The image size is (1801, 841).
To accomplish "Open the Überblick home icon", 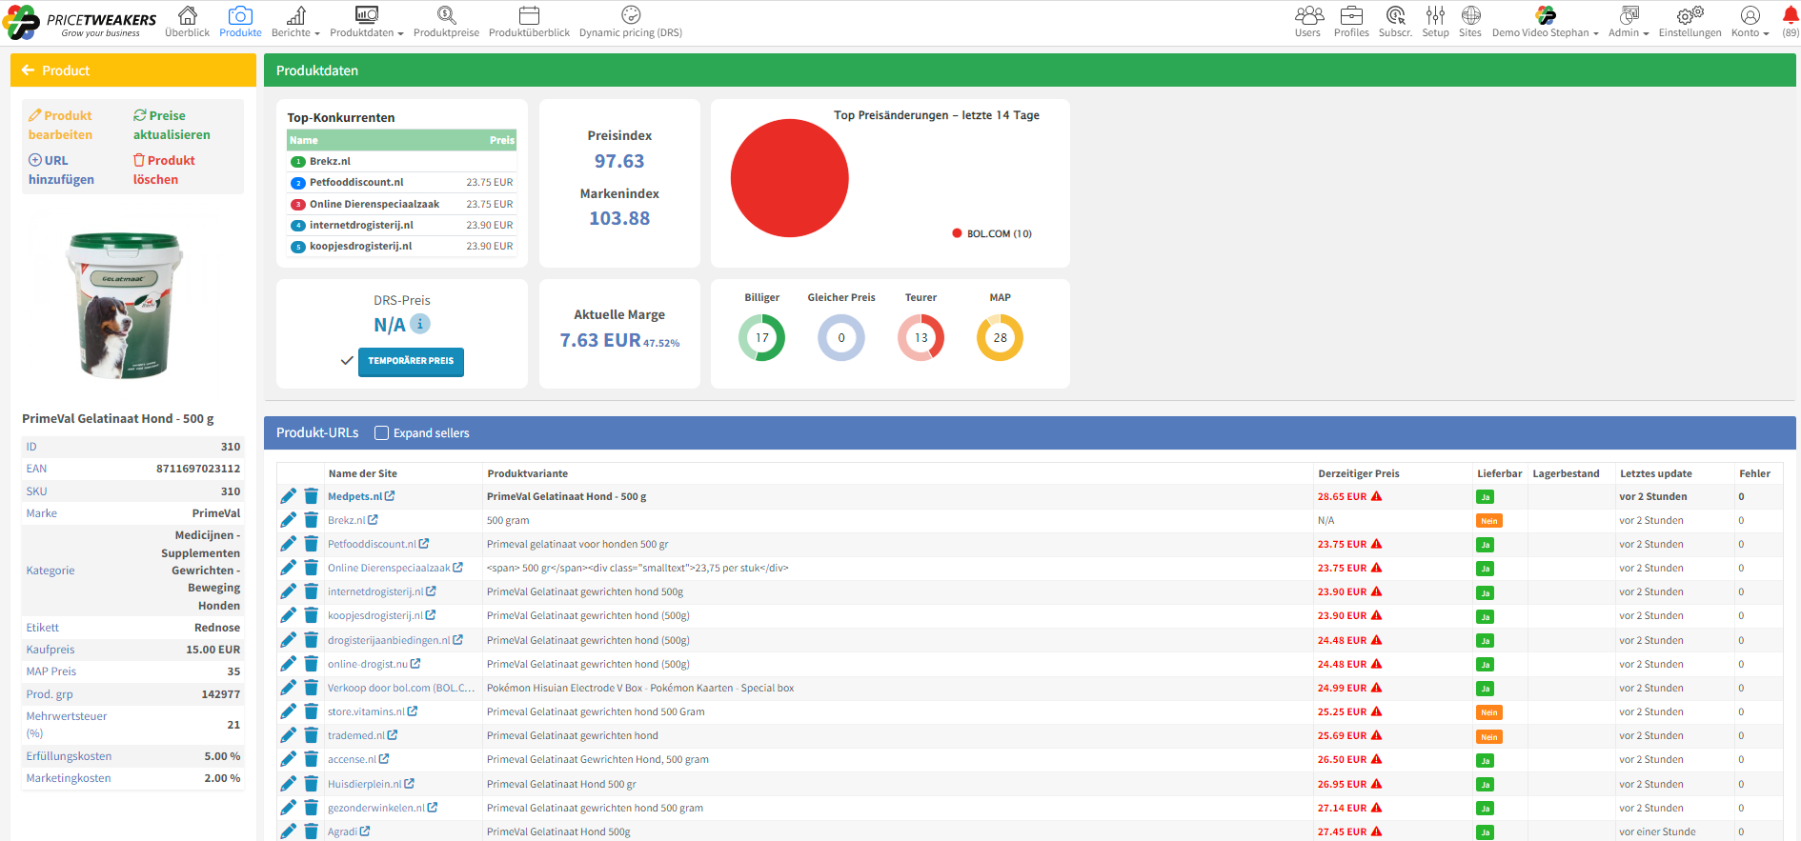I will click(188, 15).
